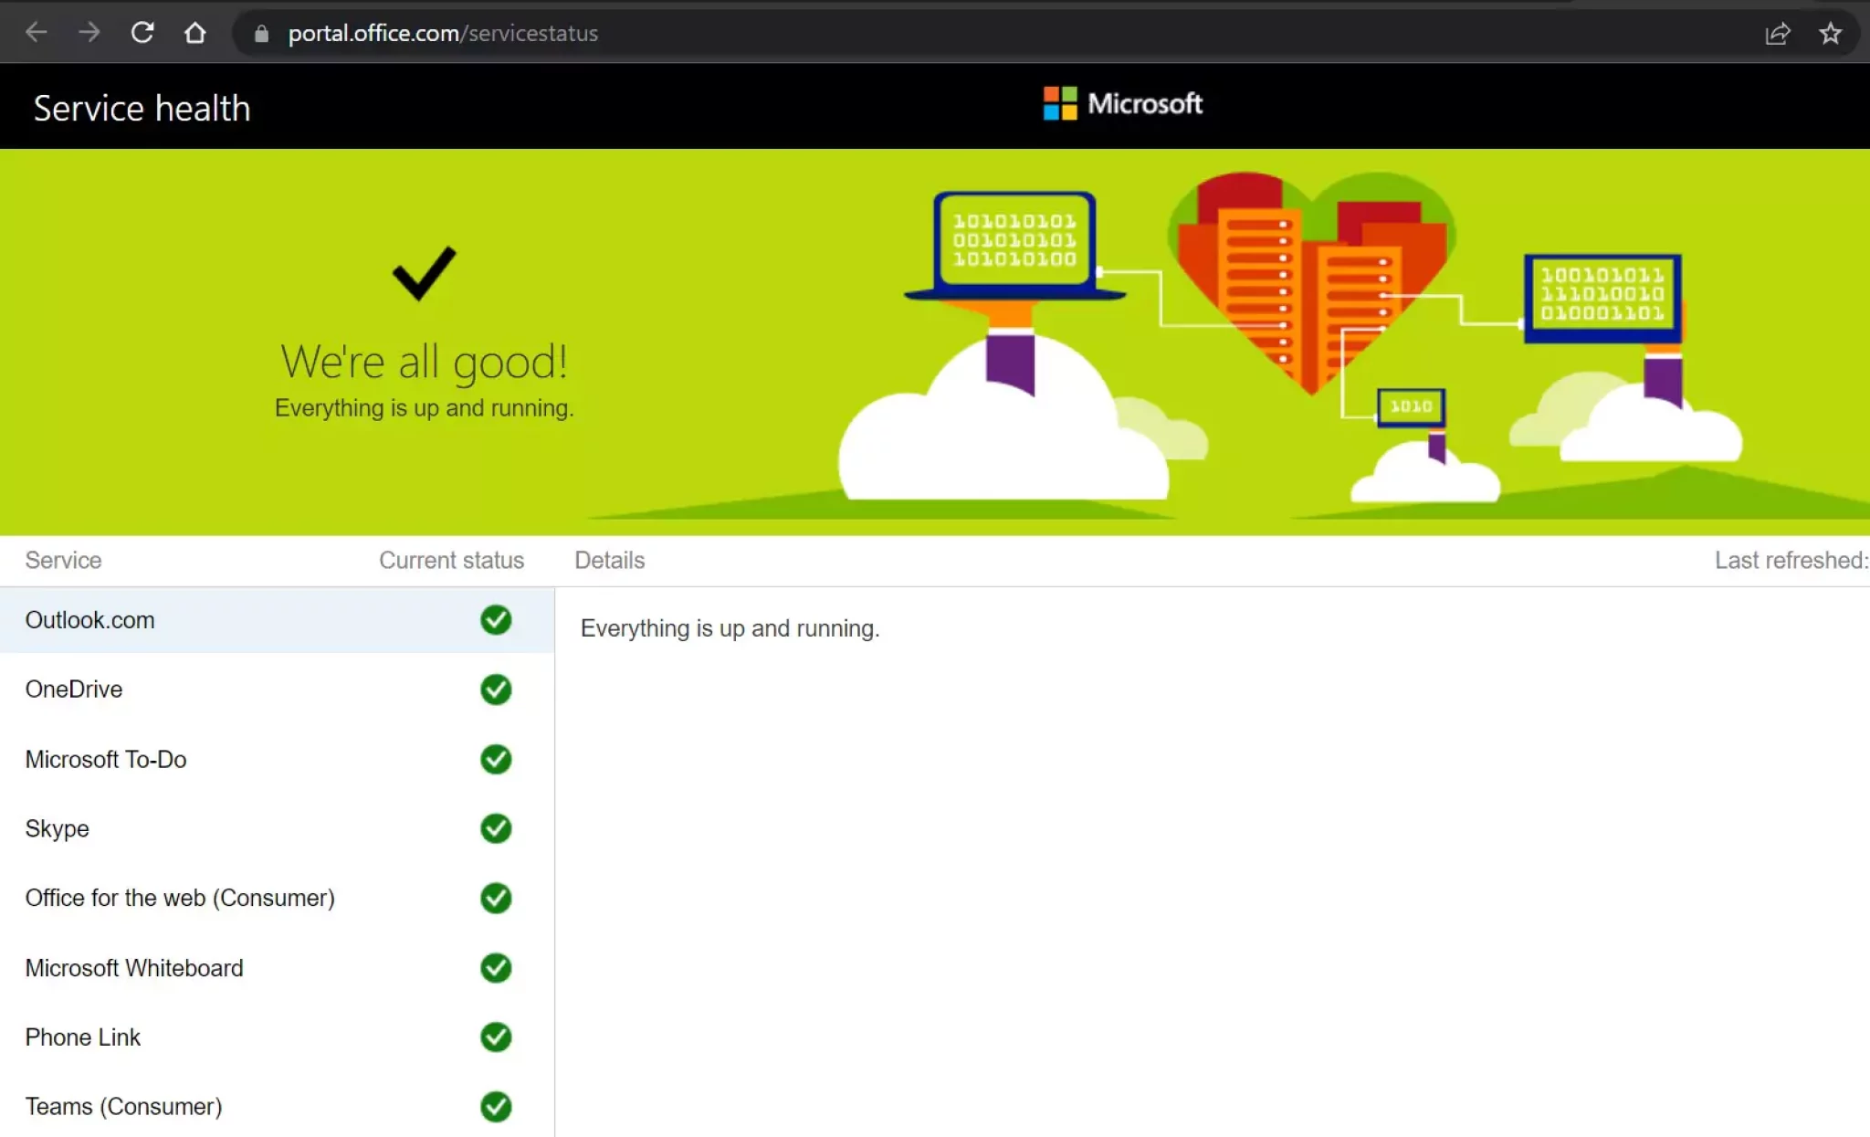Screen dimensions: 1870x1137
Task: Select Office for the web (Consumer)
Action: tap(277, 898)
